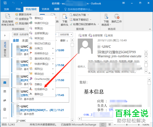
Task: Click 处理已标记的邮件头 process marked headers
Action: pos(84,24)
